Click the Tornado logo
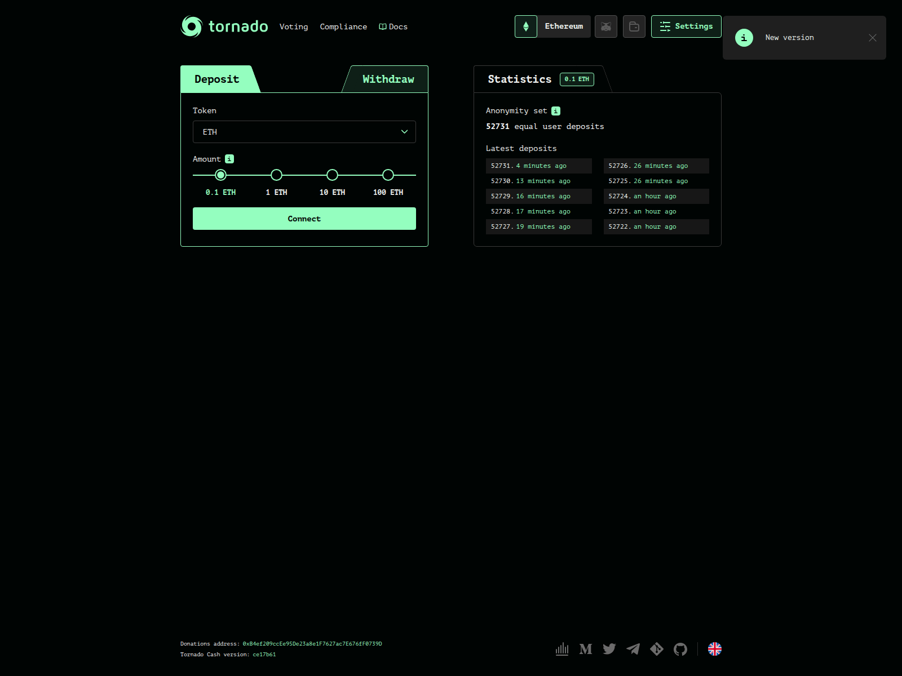This screenshot has height=676, width=902. click(x=224, y=26)
